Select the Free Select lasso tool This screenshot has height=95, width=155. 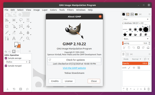[x=21, y=20]
